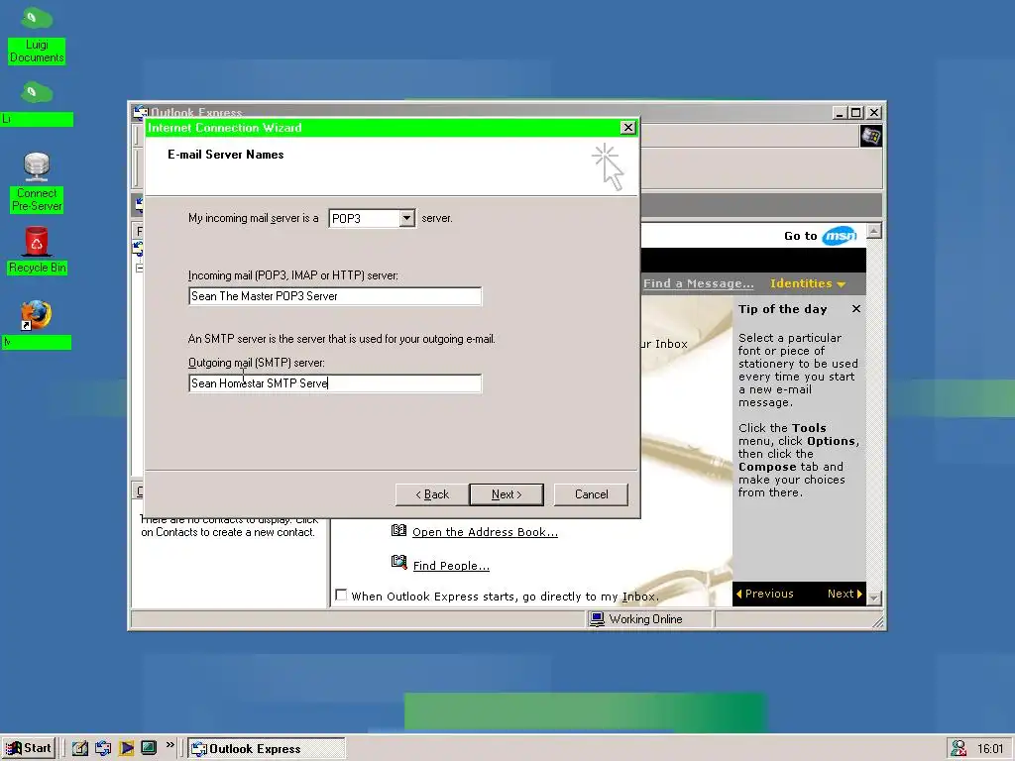Click the incoming mail server input field
Viewport: 1015px width, 761px height.
point(335,295)
